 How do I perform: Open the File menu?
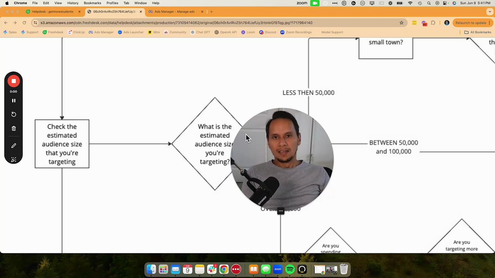tap(35, 3)
